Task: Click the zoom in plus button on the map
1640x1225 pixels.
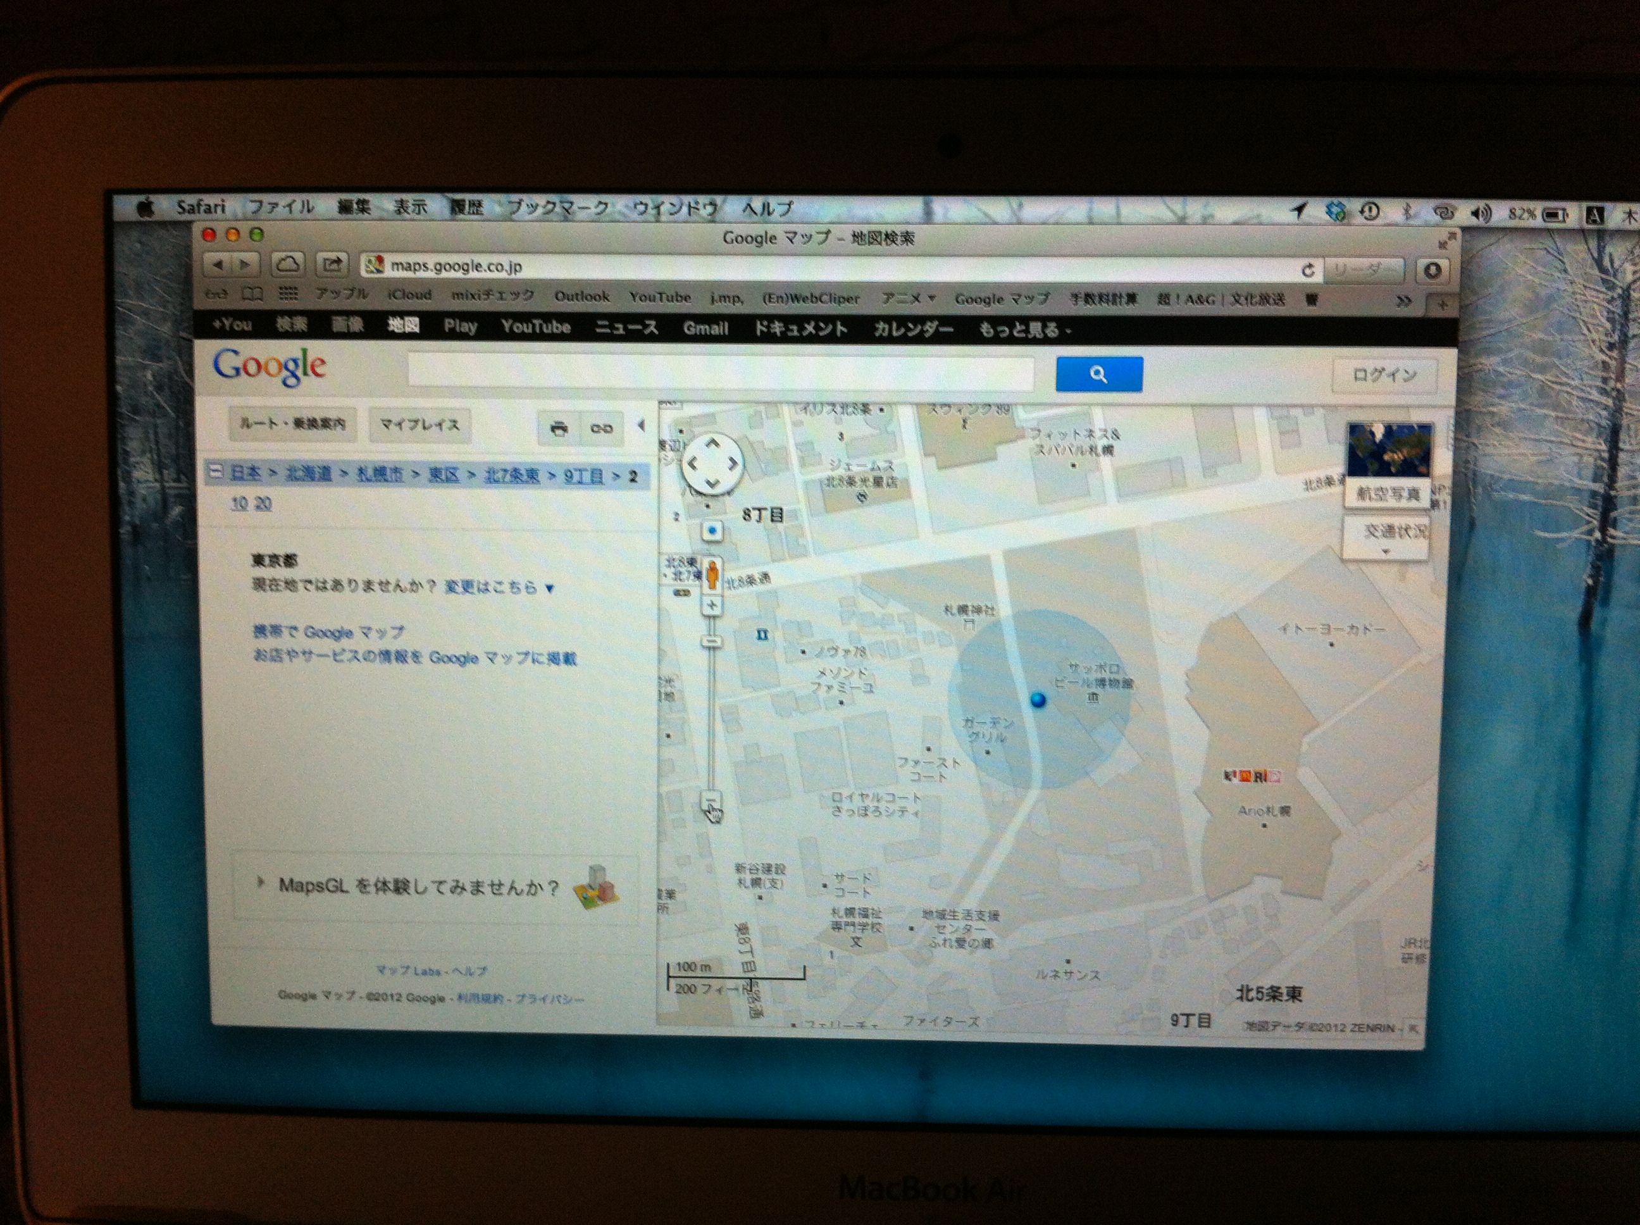Action: tap(712, 606)
